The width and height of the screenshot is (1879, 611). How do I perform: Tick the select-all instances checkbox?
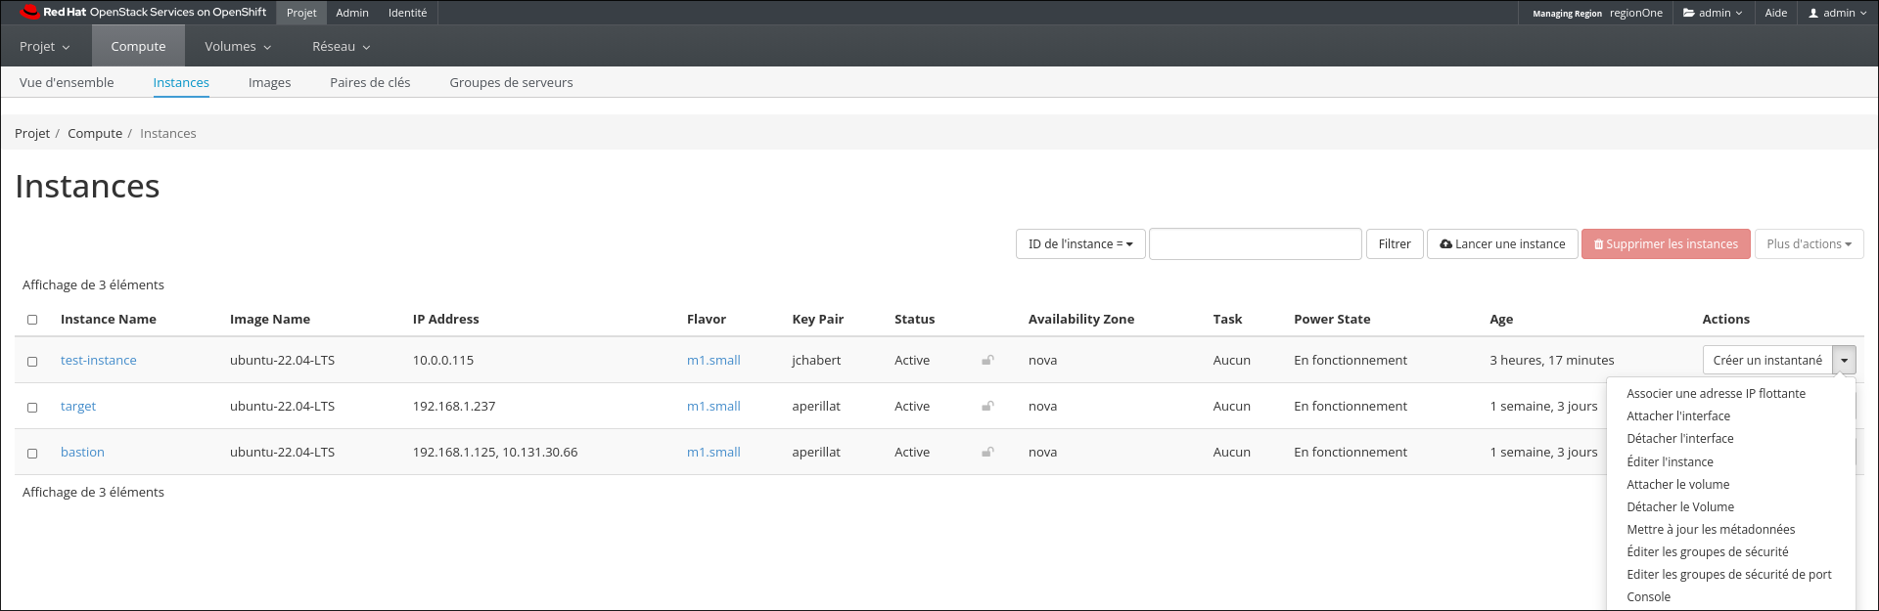(x=32, y=320)
